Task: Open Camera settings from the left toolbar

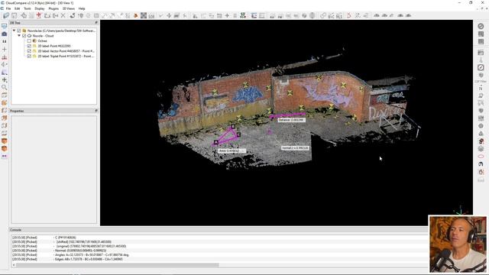Action: point(4,34)
